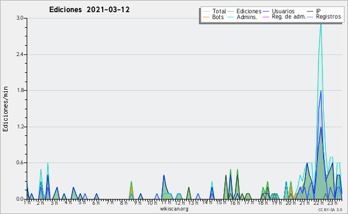
Task: Click the orange Bots legend swatch
Action: 206,17
